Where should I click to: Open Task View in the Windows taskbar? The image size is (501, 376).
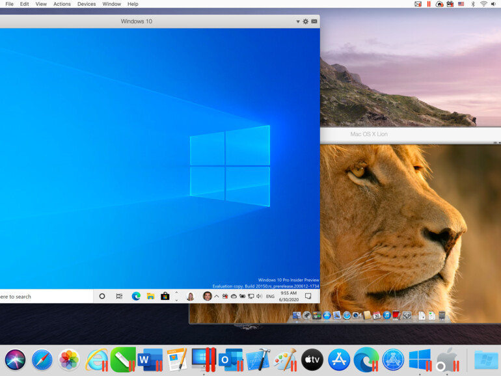tap(119, 296)
